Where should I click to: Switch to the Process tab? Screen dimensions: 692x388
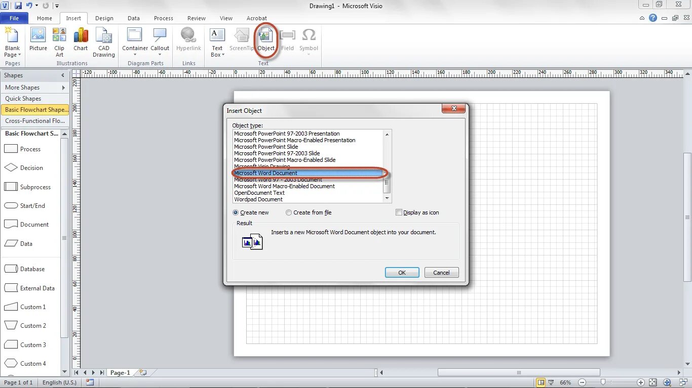coord(164,18)
